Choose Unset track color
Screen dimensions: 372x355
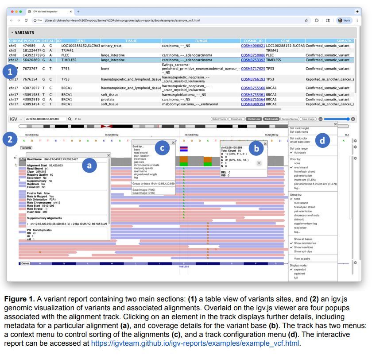click(x=300, y=142)
